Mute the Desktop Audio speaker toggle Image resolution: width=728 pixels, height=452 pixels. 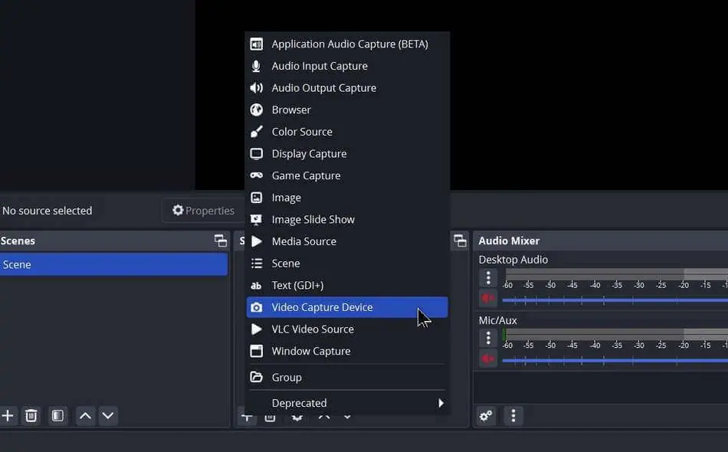[x=488, y=298]
